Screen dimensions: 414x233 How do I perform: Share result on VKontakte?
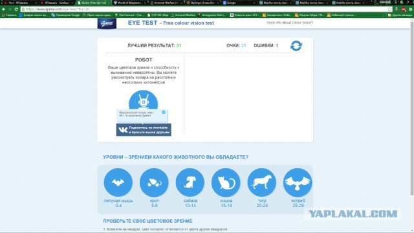[x=144, y=129]
